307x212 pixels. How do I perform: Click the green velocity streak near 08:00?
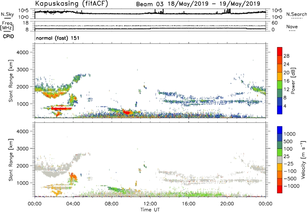pos(116,189)
